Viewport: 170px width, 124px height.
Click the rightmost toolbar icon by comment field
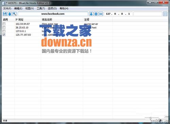coord(165,14)
